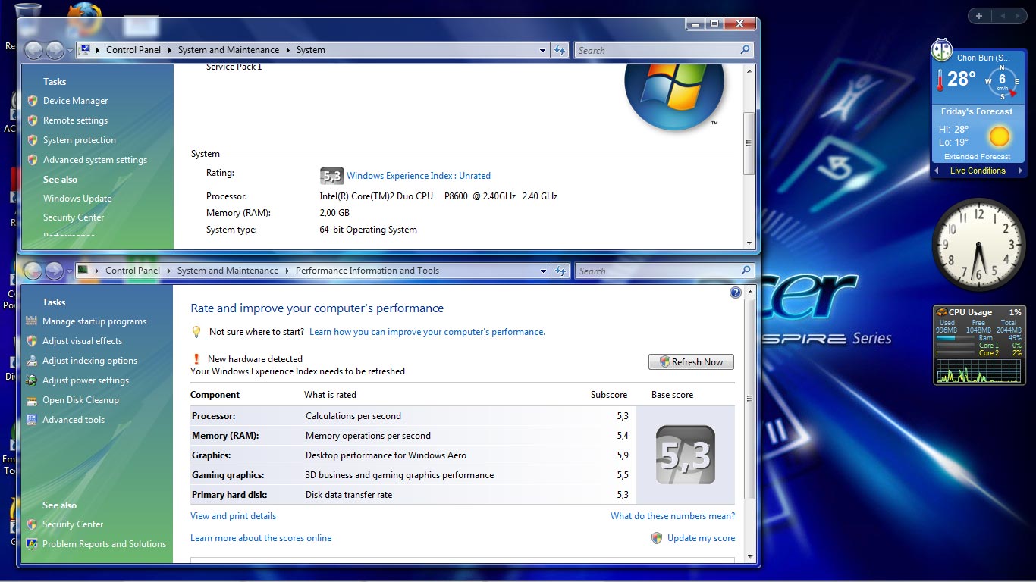1036x582 pixels.
Task: Open Device Manager in System window tasks
Action: tap(75, 101)
